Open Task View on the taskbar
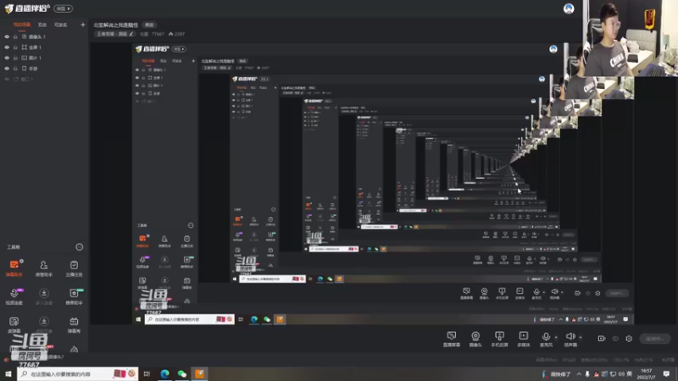Screen dimensions: 678x381 [147, 373]
